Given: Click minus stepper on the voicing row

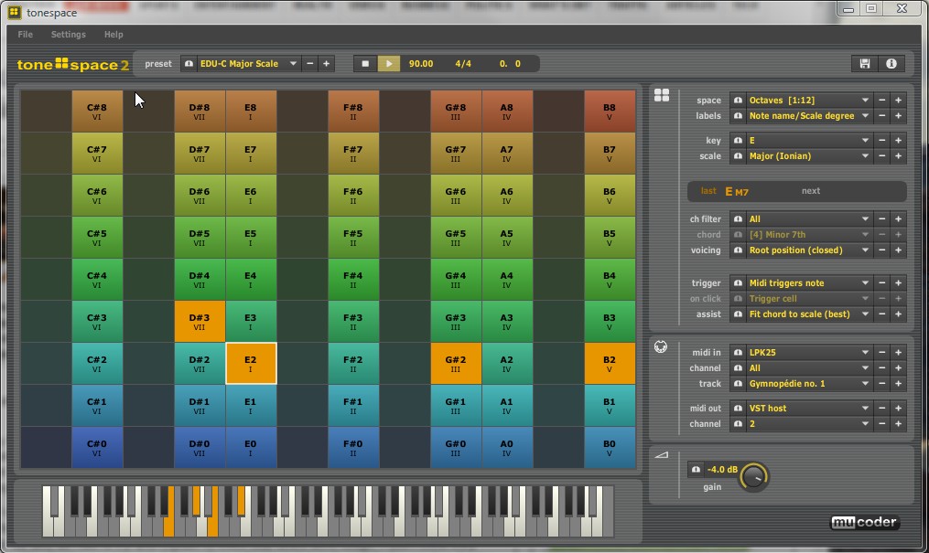Looking at the screenshot, I should pos(881,250).
